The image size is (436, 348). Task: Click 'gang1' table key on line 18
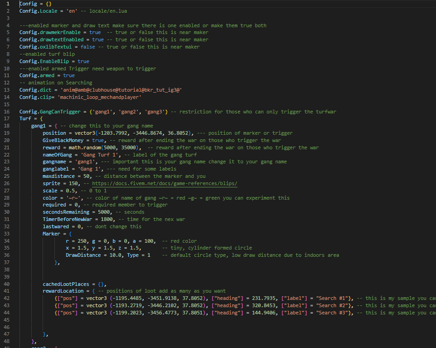[x=39, y=126]
